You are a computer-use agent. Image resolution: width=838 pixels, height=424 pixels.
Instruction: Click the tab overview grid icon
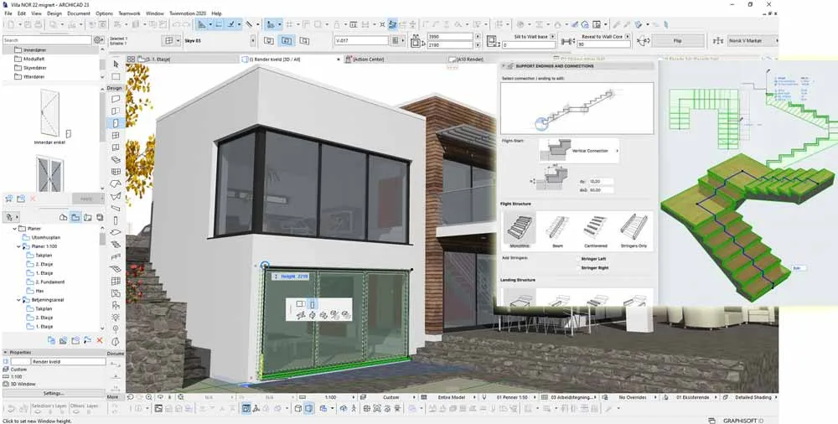pos(131,59)
